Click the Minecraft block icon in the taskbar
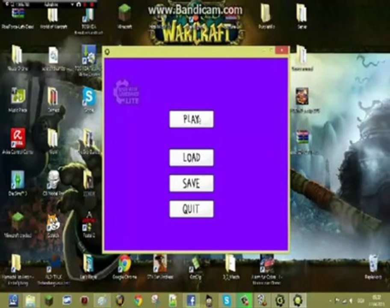The width and height of the screenshot is (390, 308). point(49,301)
